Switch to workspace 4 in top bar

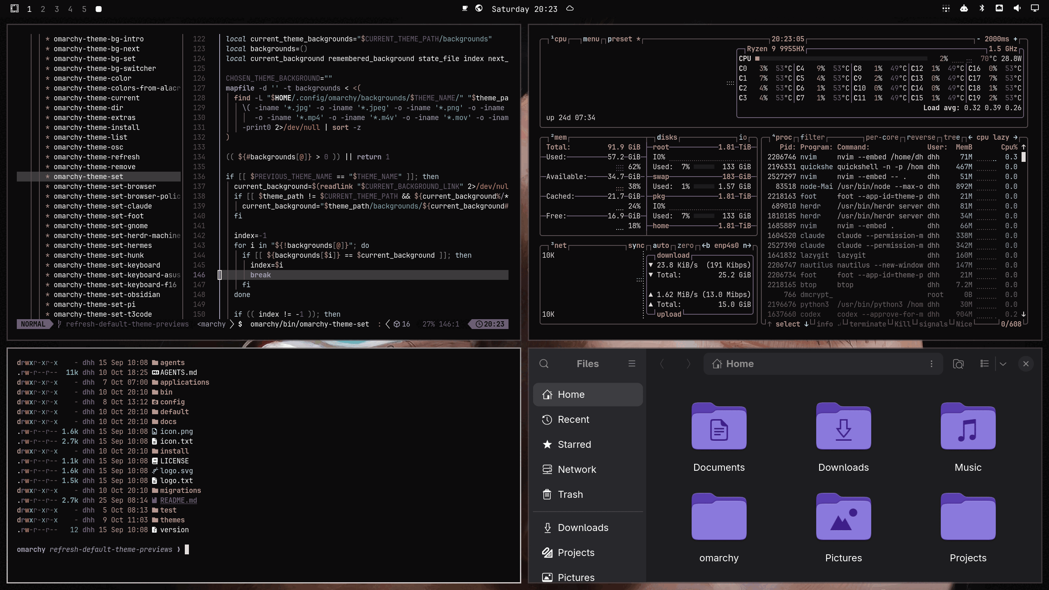70,9
